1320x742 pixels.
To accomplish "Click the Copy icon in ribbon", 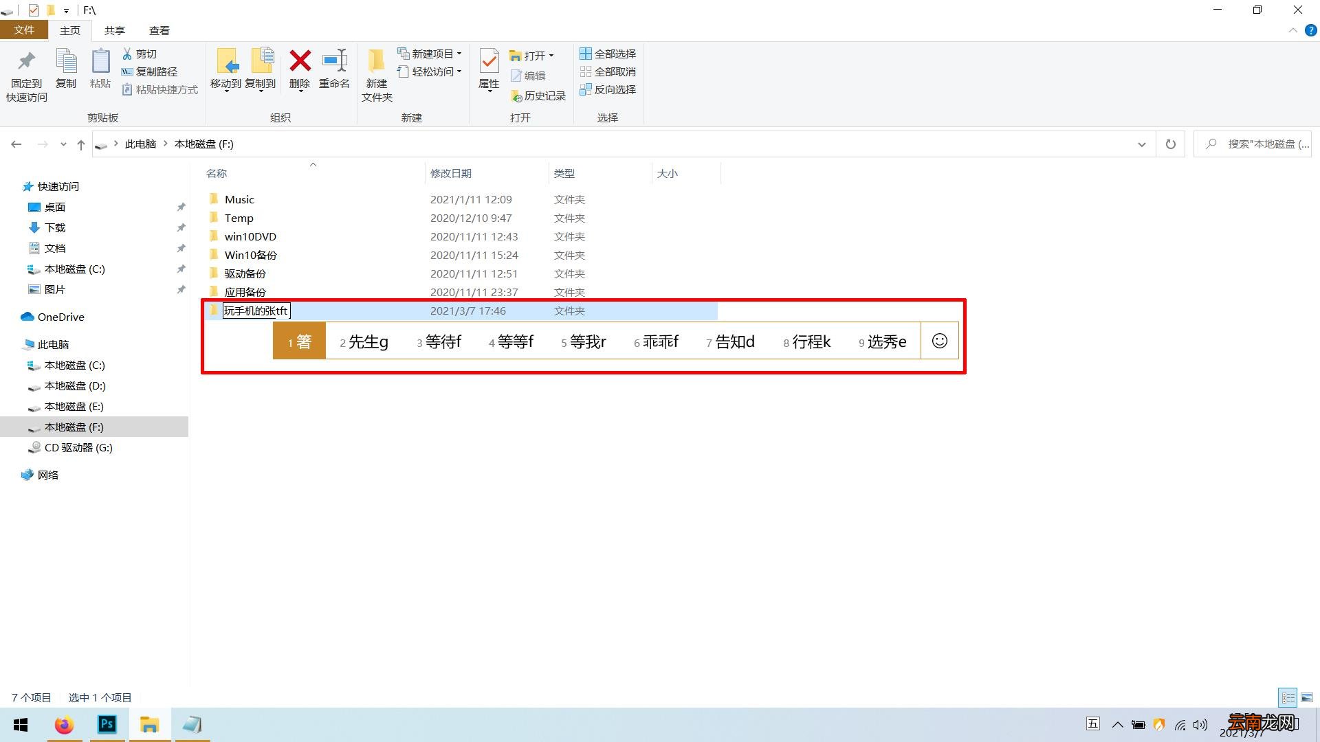I will pyautogui.click(x=66, y=61).
